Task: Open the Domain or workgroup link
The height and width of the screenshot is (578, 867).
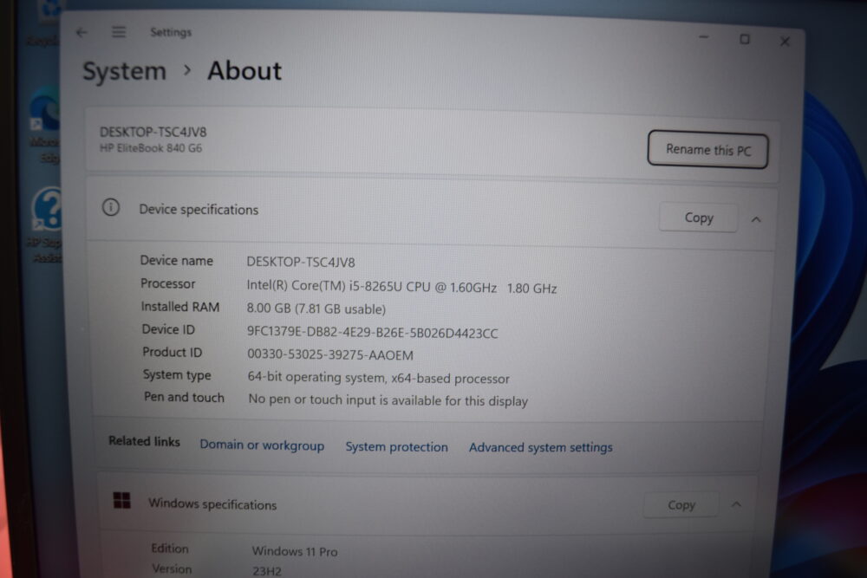Action: [x=262, y=445]
